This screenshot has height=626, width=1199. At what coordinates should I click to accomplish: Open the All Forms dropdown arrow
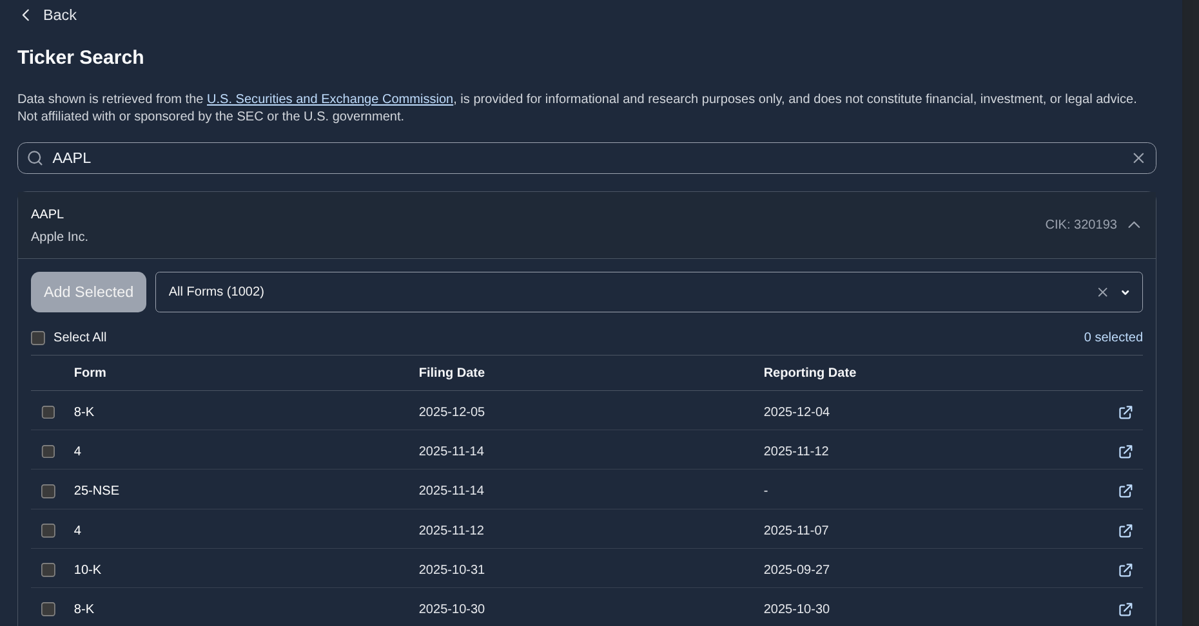1126,292
